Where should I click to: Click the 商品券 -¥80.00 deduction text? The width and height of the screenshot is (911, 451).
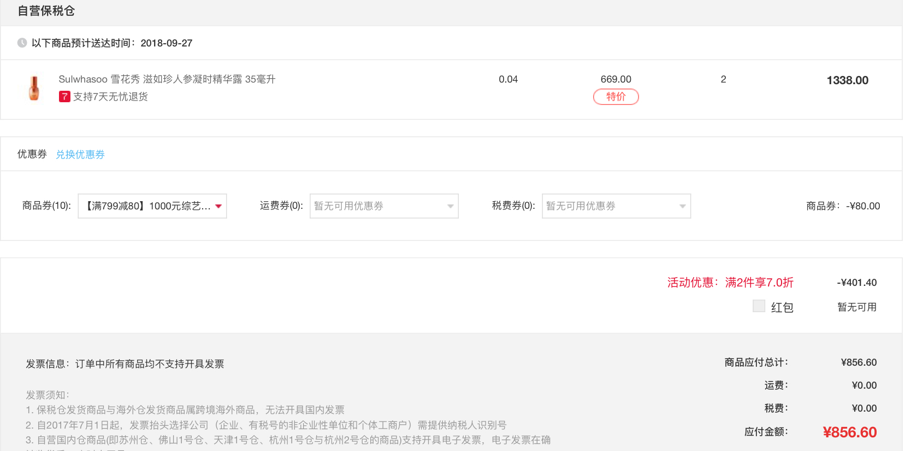(x=843, y=206)
